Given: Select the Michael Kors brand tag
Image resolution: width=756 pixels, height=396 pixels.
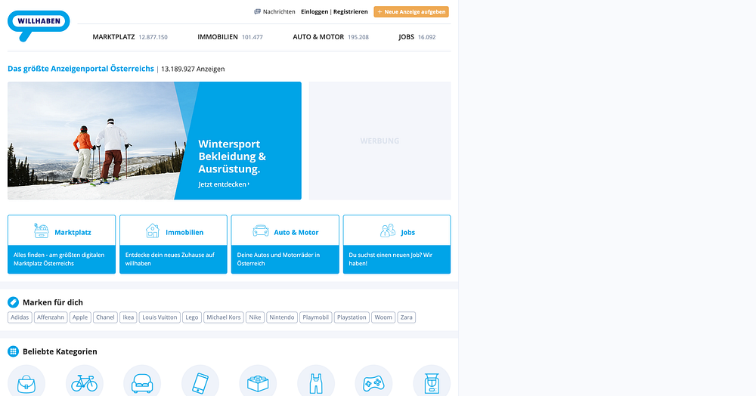Looking at the screenshot, I should (224, 317).
